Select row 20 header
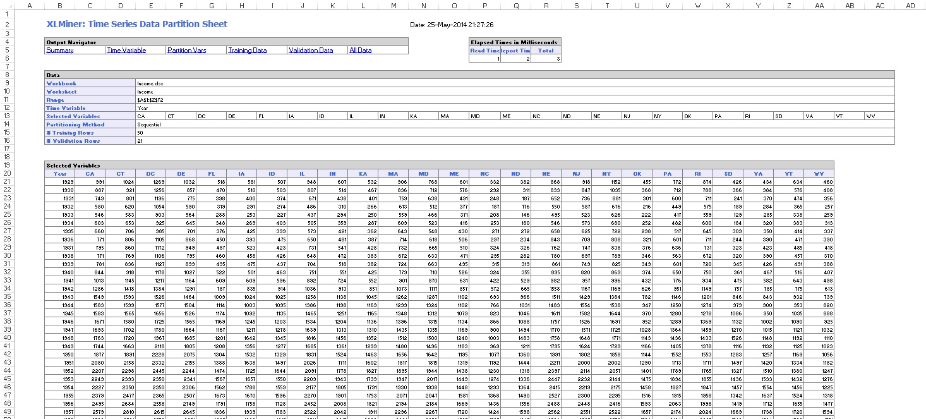926x419 pixels. 7,174
